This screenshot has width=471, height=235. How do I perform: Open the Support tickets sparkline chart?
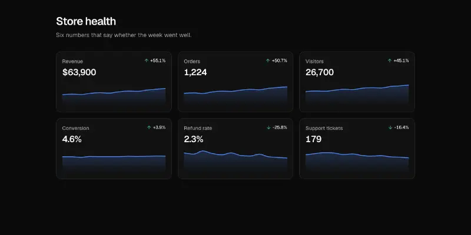tap(357, 162)
